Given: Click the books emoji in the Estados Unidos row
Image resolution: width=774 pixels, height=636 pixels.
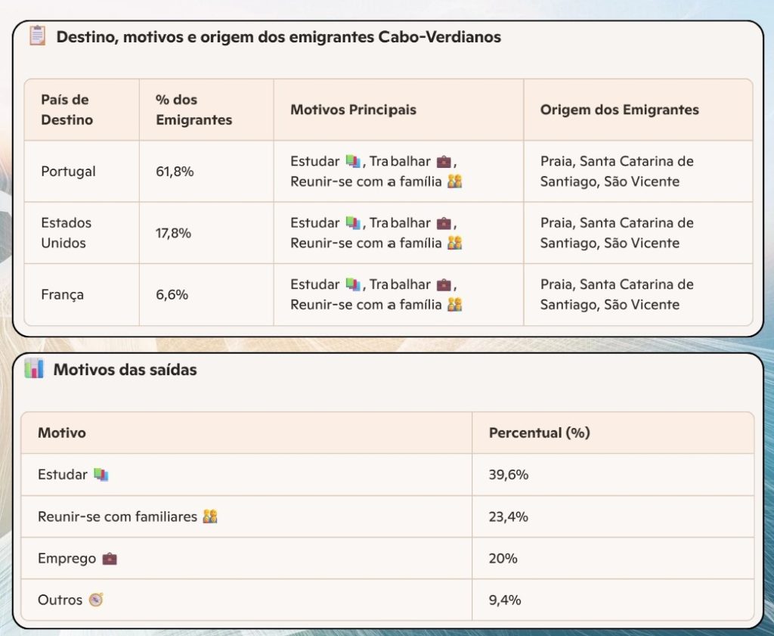Looking at the screenshot, I should pos(353,223).
